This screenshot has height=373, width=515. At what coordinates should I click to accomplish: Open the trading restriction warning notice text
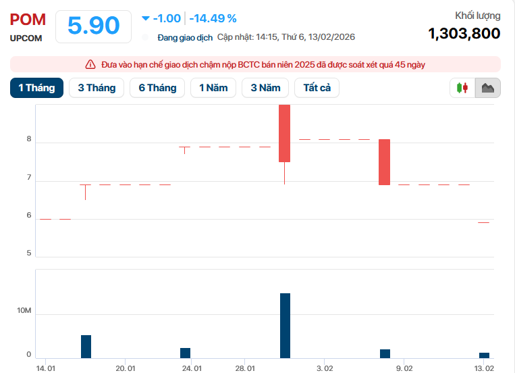263,65
